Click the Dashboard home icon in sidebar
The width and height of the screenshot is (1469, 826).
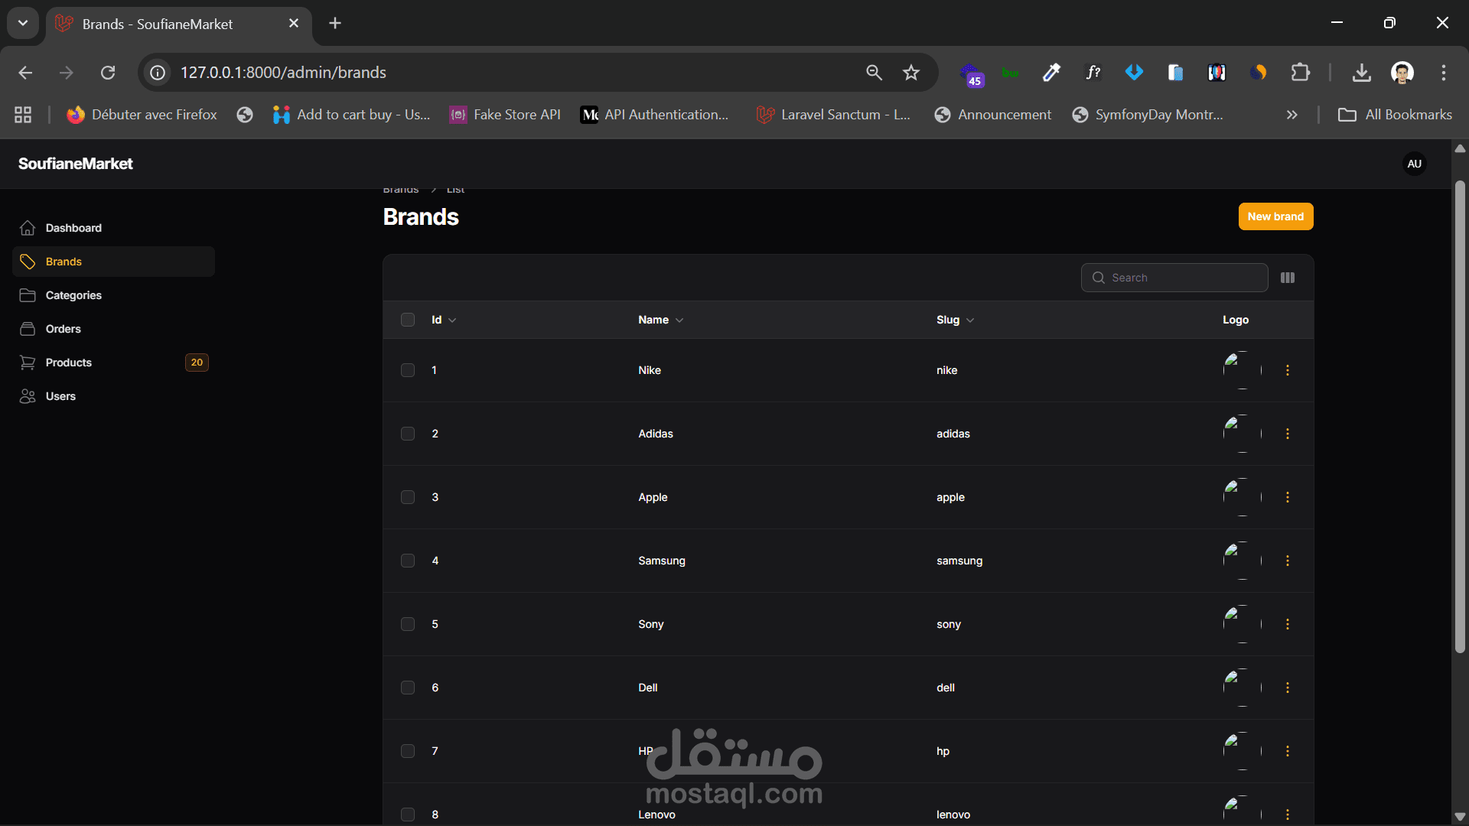28,228
